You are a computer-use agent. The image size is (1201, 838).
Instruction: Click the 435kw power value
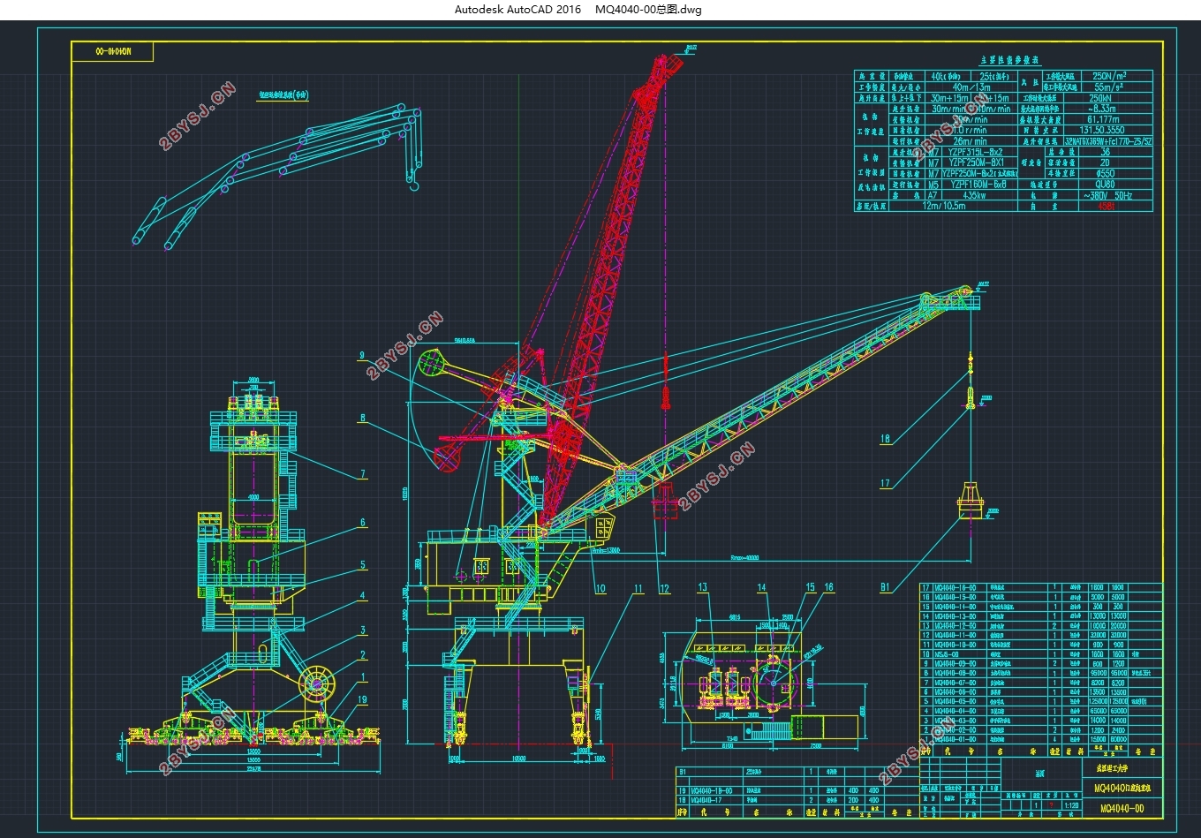[x=974, y=195]
